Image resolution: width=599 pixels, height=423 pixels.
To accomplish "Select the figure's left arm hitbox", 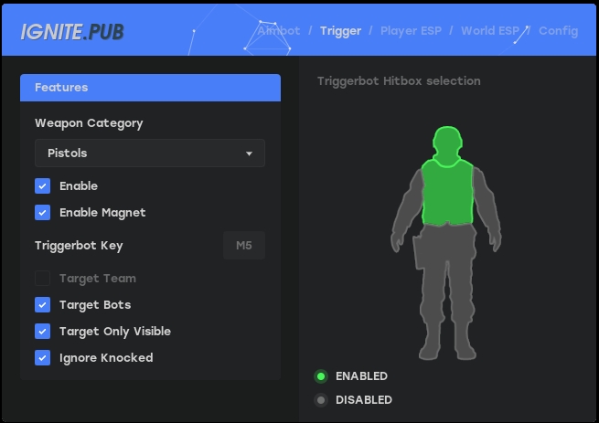I will pyautogui.click(x=407, y=206).
